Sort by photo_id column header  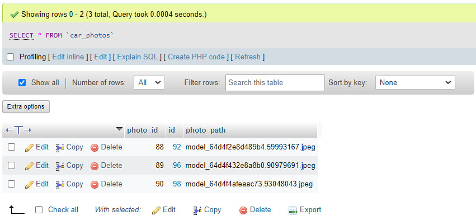coord(143,130)
